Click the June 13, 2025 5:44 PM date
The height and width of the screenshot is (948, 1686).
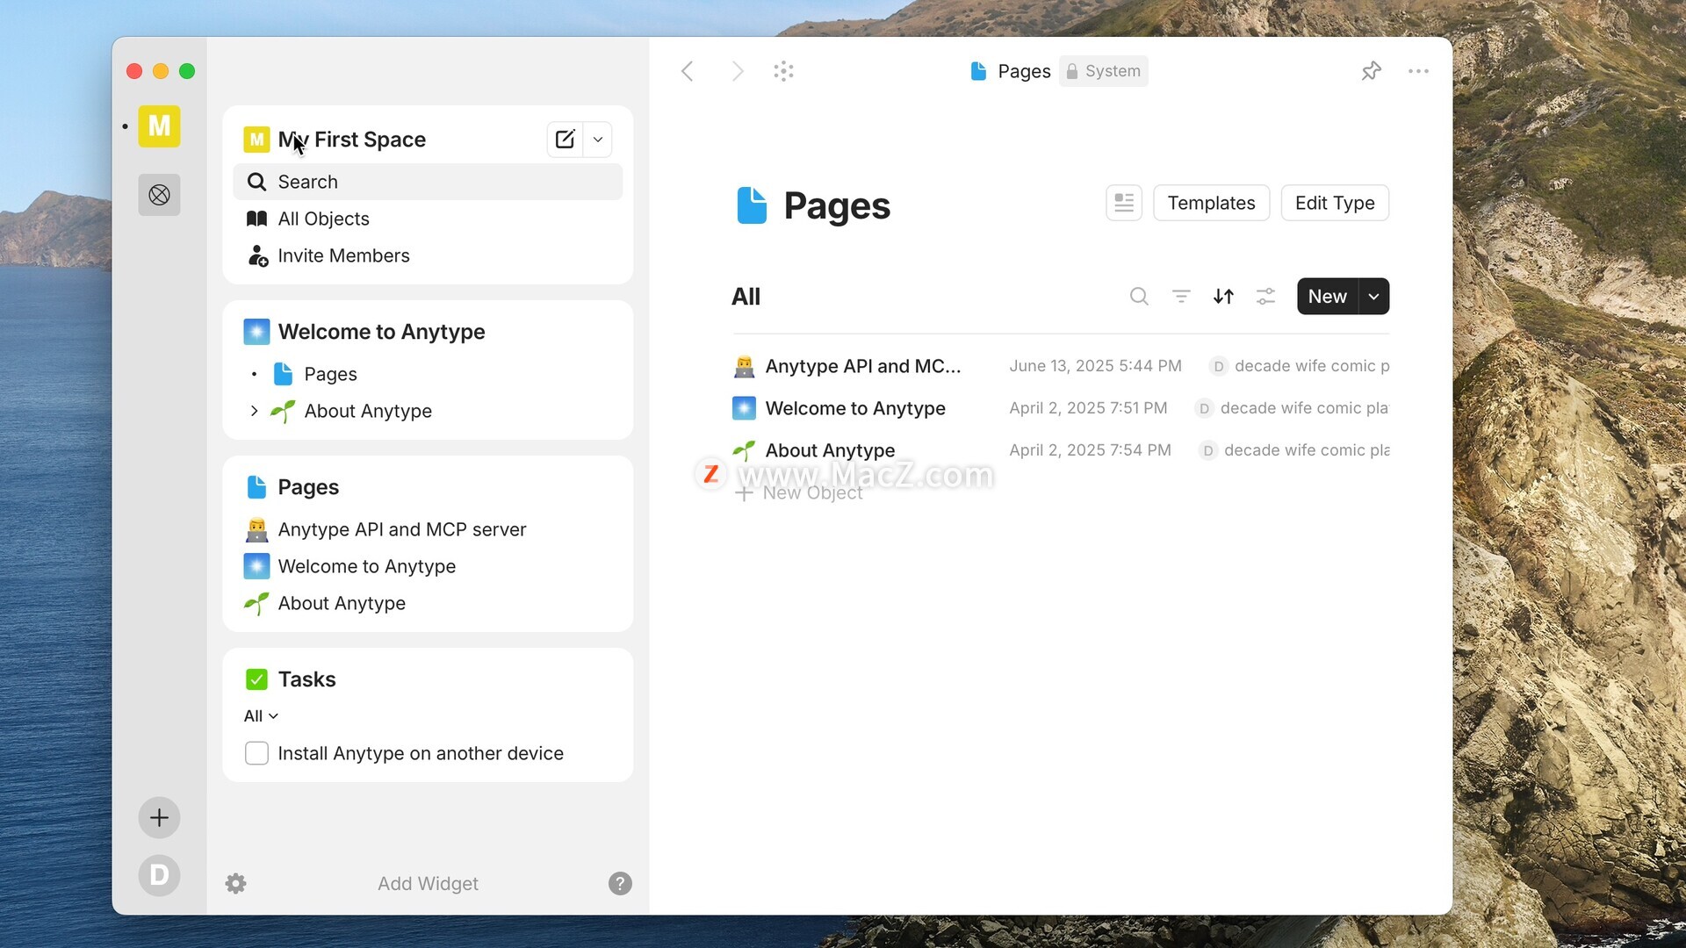(1095, 366)
